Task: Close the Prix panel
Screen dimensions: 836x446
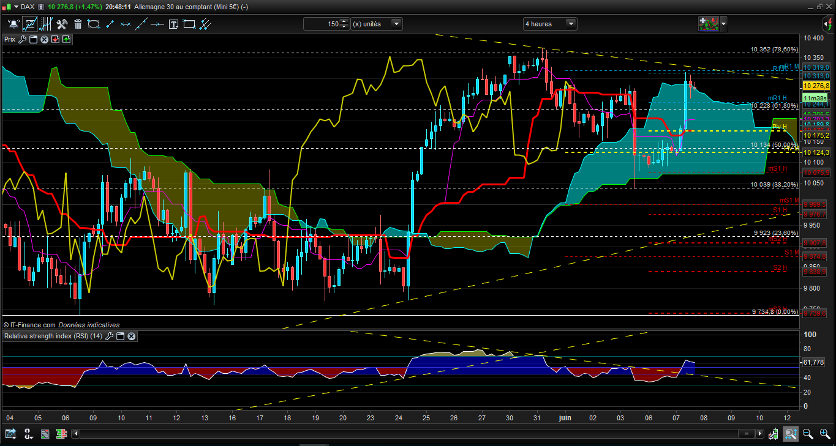Action: pyautogui.click(x=45, y=39)
